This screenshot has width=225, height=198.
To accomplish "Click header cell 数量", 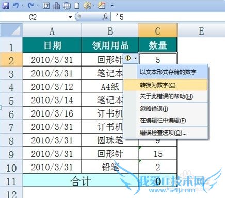I will pyautogui.click(x=158, y=45).
